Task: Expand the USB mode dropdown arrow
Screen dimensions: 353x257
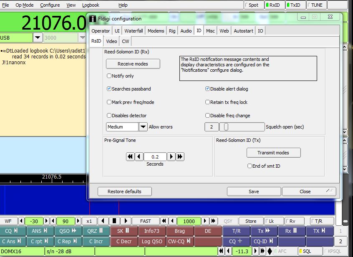Action: [x=38, y=38]
